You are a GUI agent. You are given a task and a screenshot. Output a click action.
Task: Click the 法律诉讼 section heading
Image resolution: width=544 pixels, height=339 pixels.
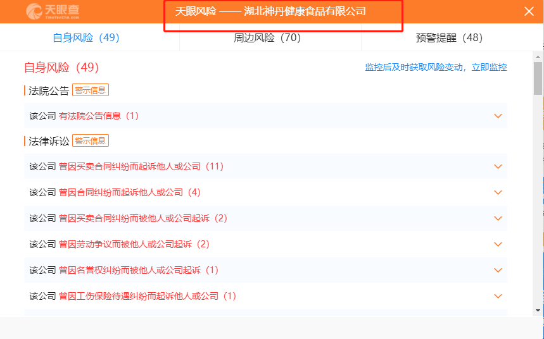(x=49, y=141)
